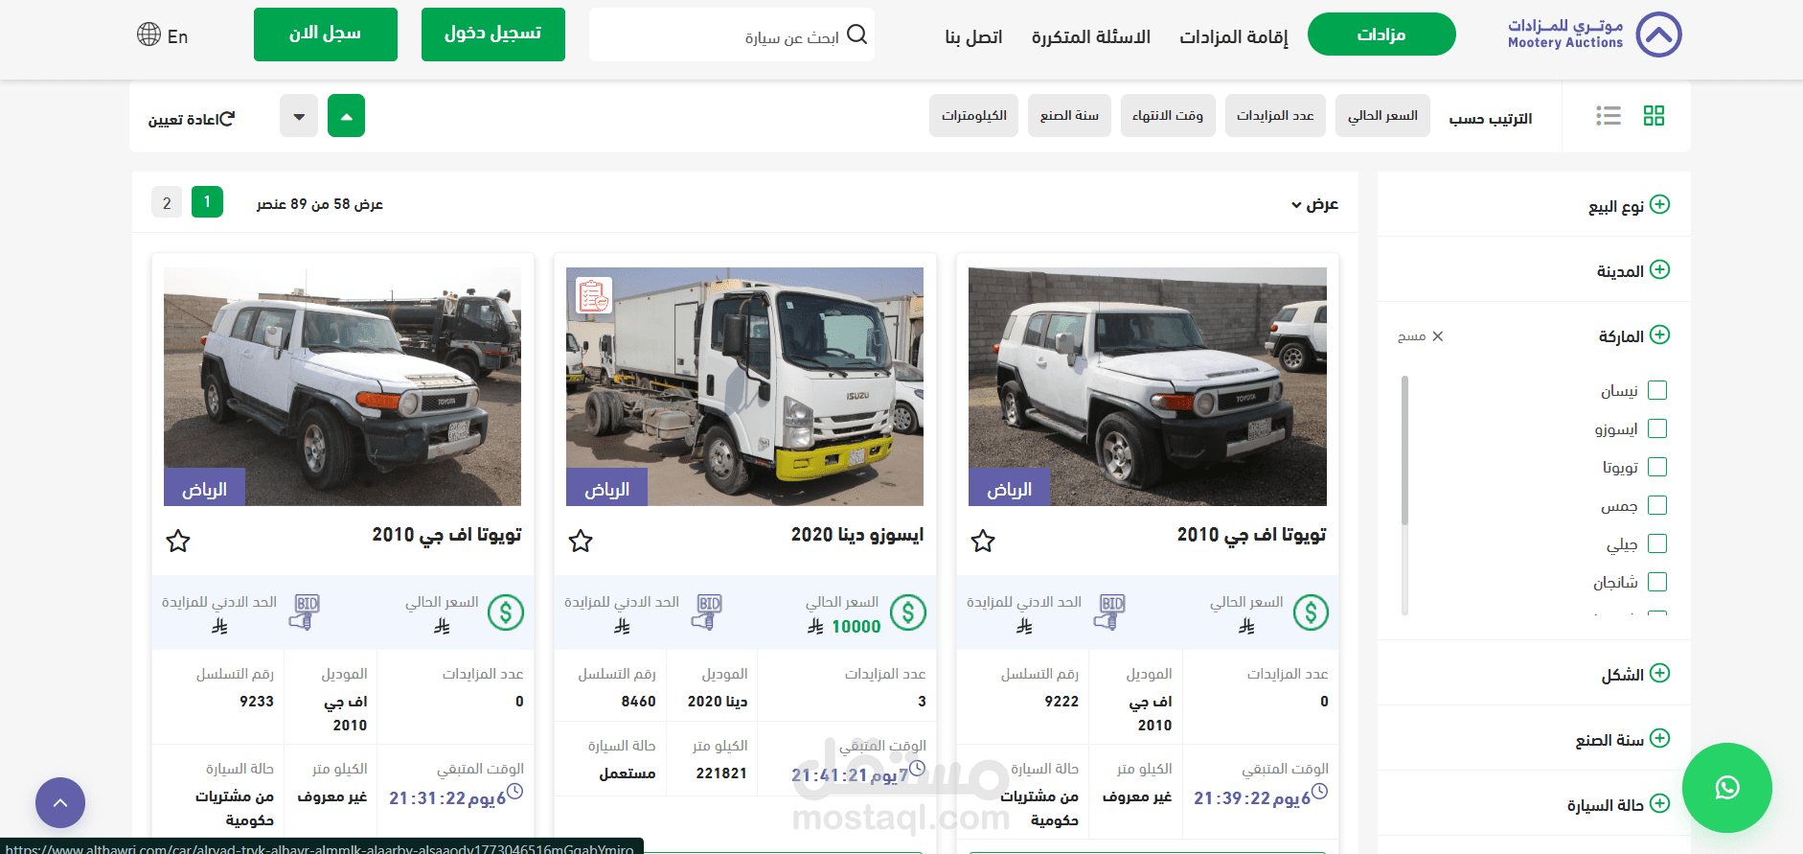
Task: Sort ascending with green up-arrow button
Action: pyautogui.click(x=346, y=116)
